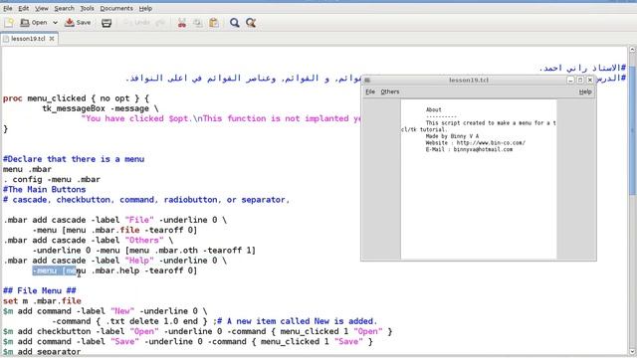Screen dimensions: 637x358
Task: Click the Open file toolbar button
Action: (x=34, y=23)
